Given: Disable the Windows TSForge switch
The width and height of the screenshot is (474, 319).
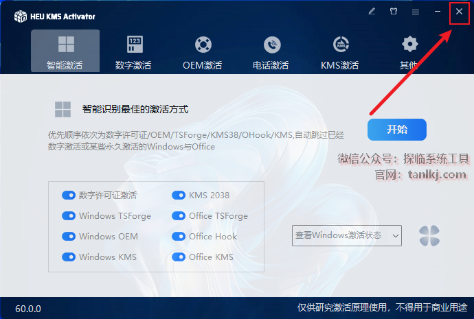Looking at the screenshot, I should click(69, 216).
